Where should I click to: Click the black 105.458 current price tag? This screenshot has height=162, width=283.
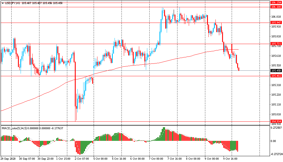point(276,70)
